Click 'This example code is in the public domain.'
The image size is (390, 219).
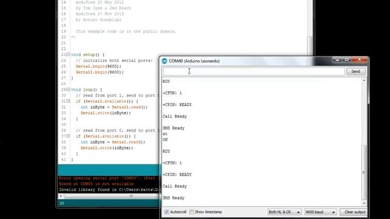coord(126,31)
